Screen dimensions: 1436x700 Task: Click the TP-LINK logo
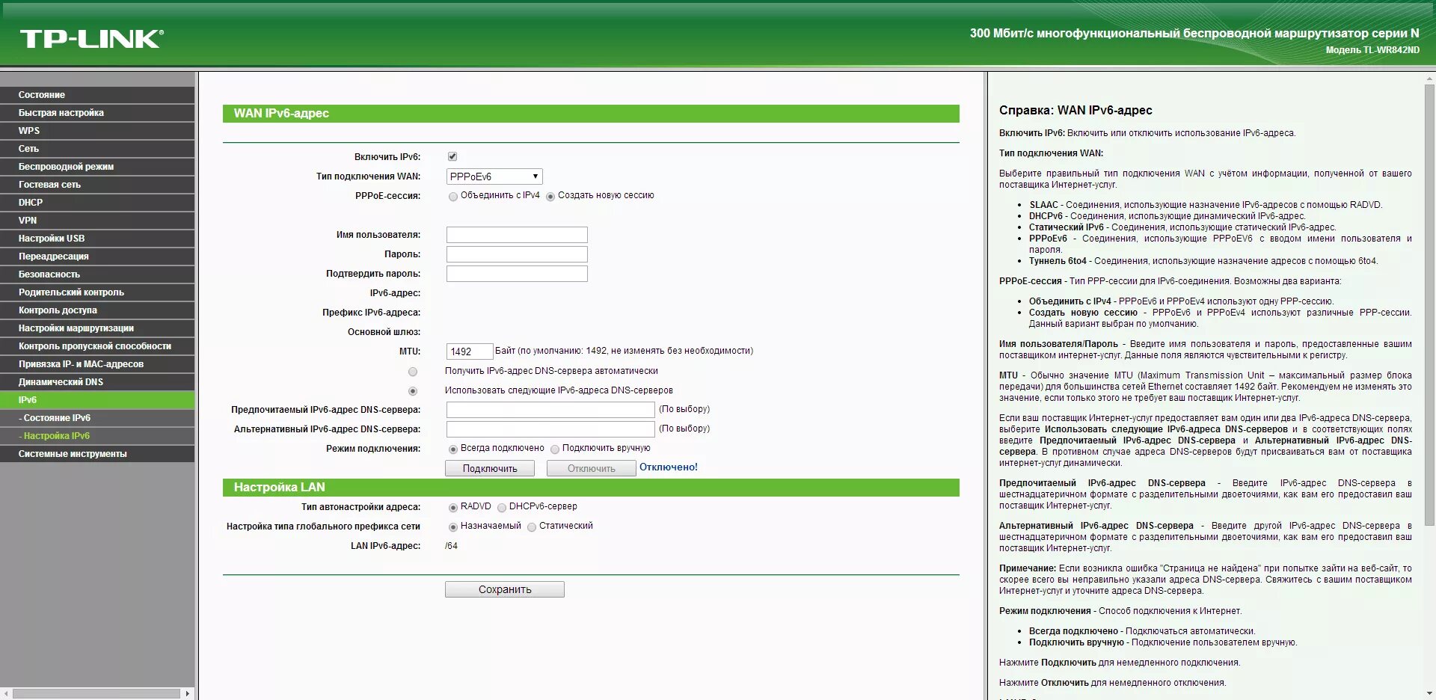point(91,39)
